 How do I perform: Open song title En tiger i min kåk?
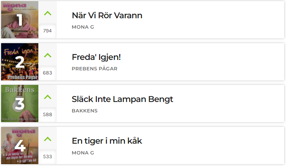[107, 141]
